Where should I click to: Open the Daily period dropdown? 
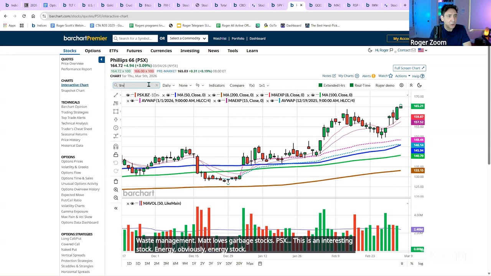(x=168, y=85)
